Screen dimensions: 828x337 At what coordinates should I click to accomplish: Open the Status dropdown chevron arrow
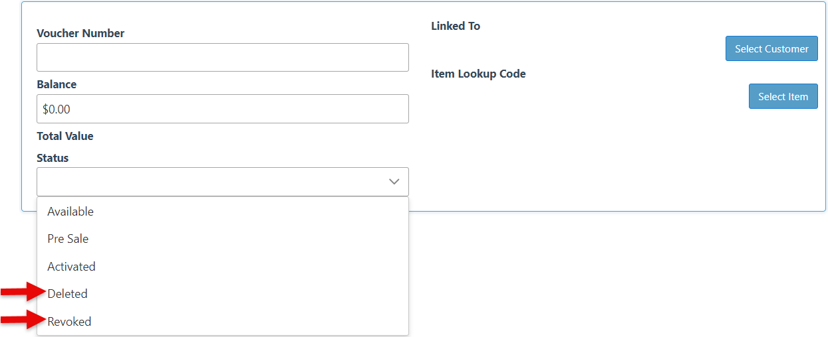pos(394,182)
